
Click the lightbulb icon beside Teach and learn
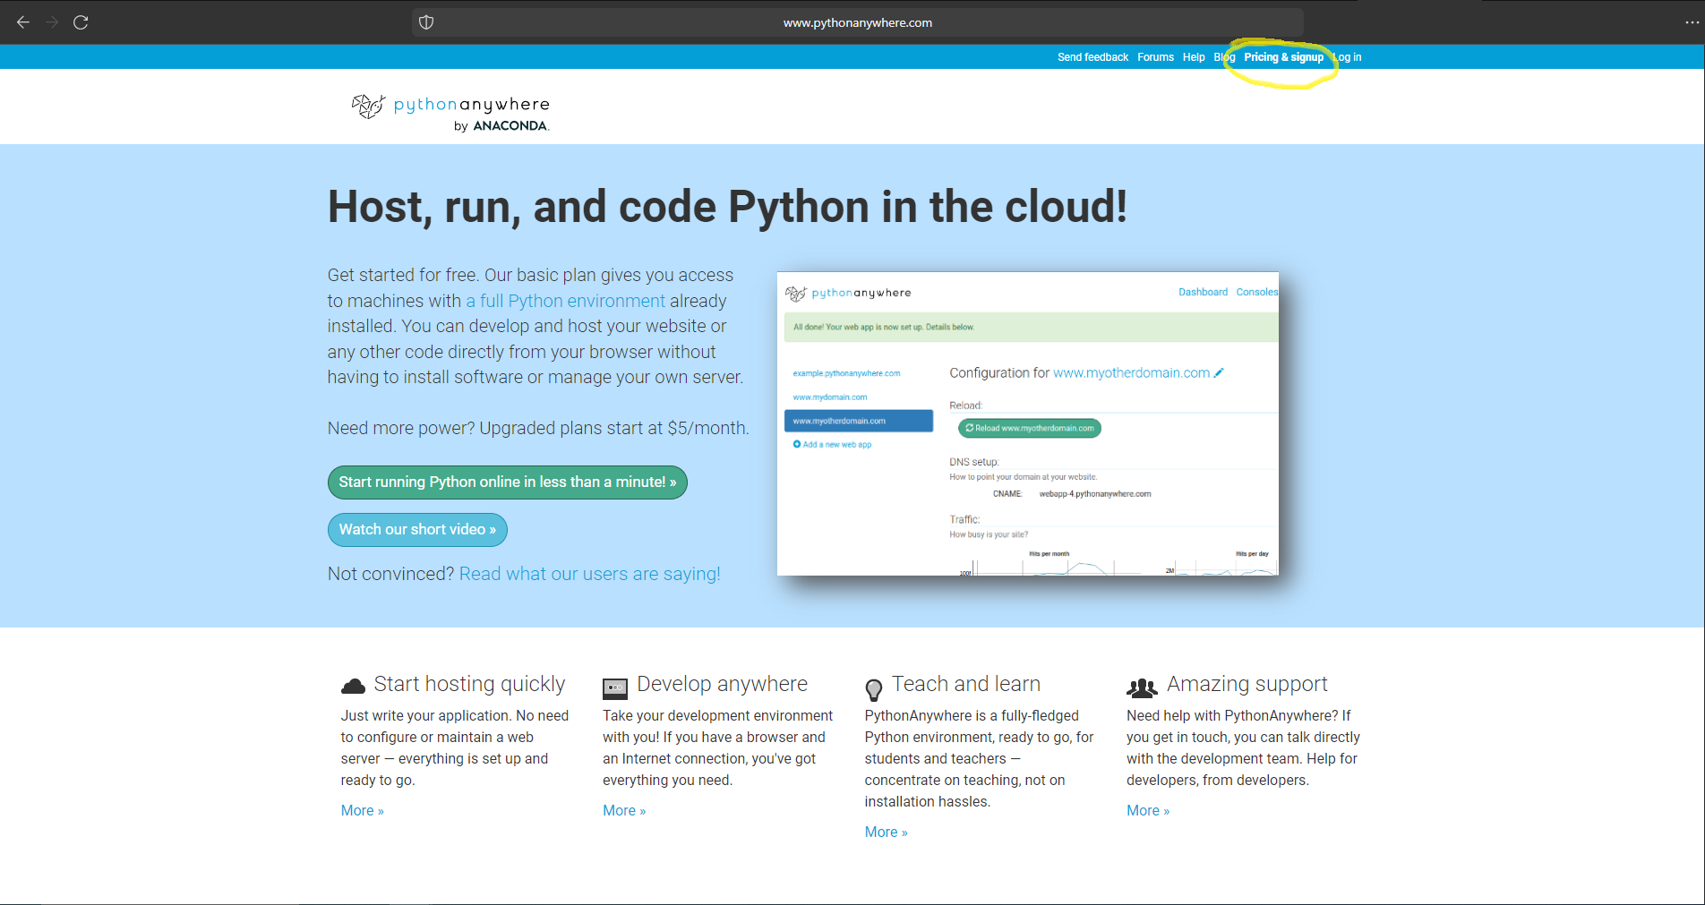[874, 689]
